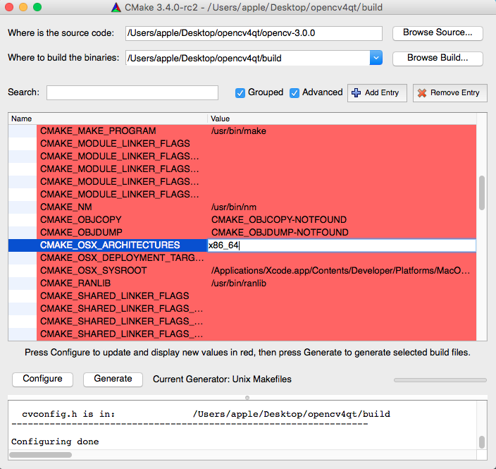
Task: Select the CMAKE_OSX_SYSROOT row
Action: [242, 270]
